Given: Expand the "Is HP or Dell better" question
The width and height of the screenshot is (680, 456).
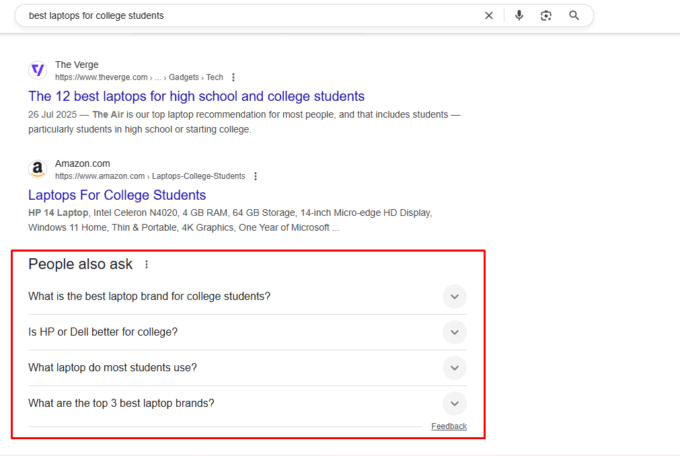Looking at the screenshot, I should (x=454, y=332).
